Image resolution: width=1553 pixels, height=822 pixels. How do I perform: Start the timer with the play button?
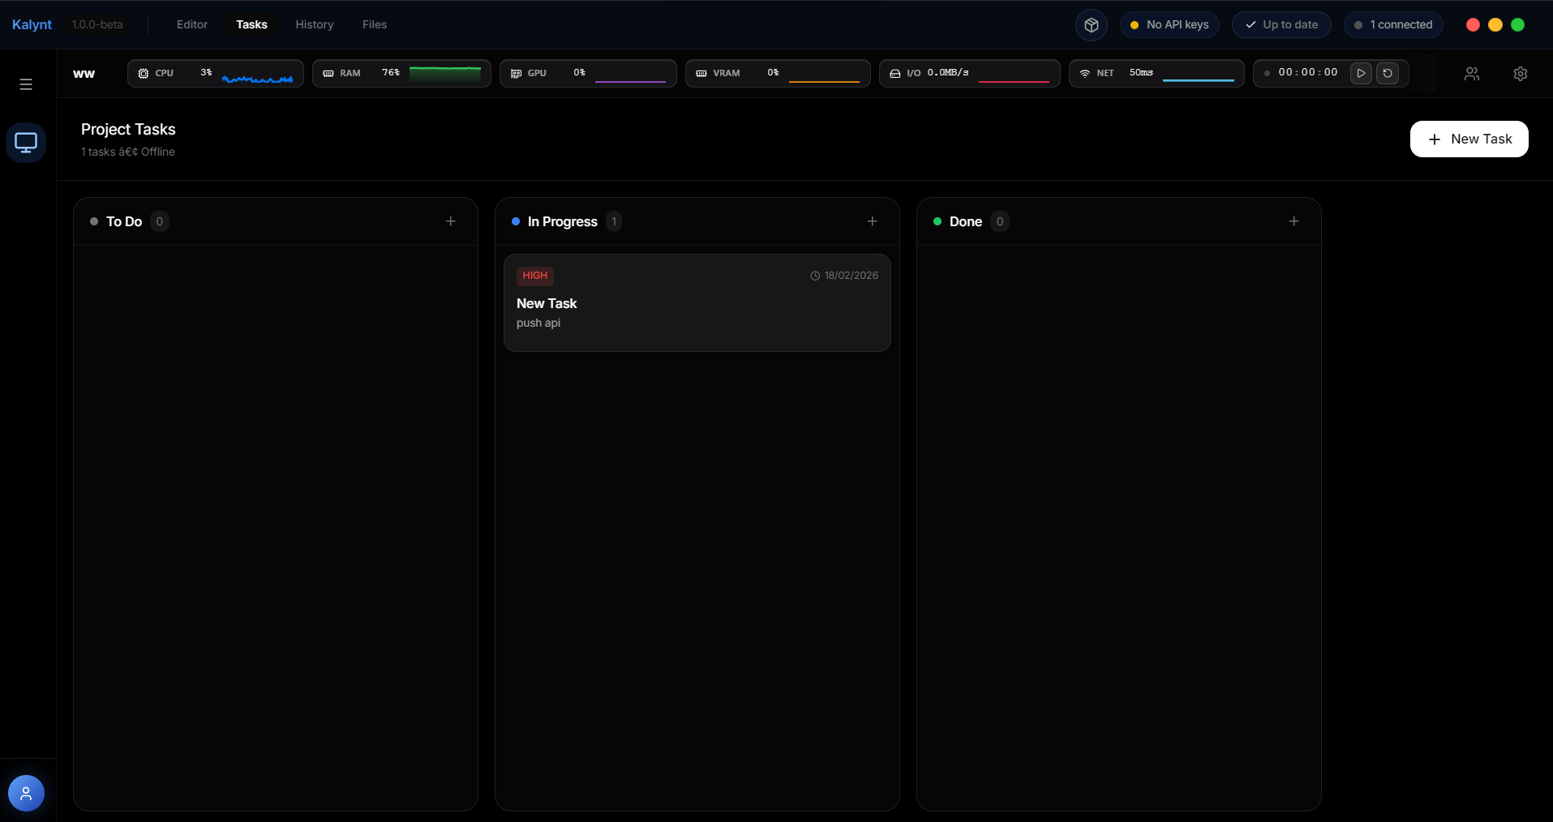(x=1362, y=73)
